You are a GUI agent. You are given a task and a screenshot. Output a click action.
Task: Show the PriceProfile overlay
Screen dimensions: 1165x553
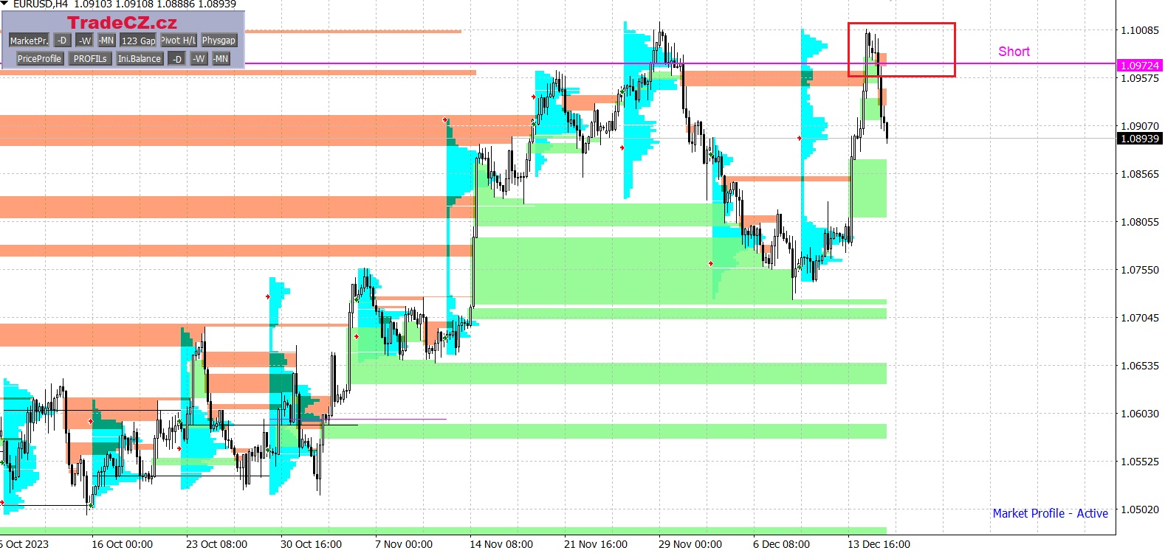pyautogui.click(x=39, y=59)
